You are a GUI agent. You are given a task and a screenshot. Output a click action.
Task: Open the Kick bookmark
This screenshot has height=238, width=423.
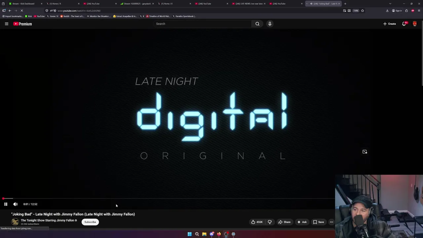click(x=28, y=16)
